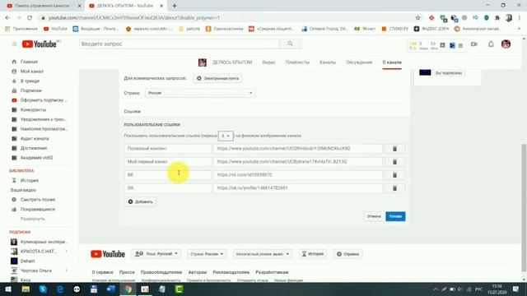
Task: Open Смотреть позже in the sidebar
Action: click(x=39, y=200)
